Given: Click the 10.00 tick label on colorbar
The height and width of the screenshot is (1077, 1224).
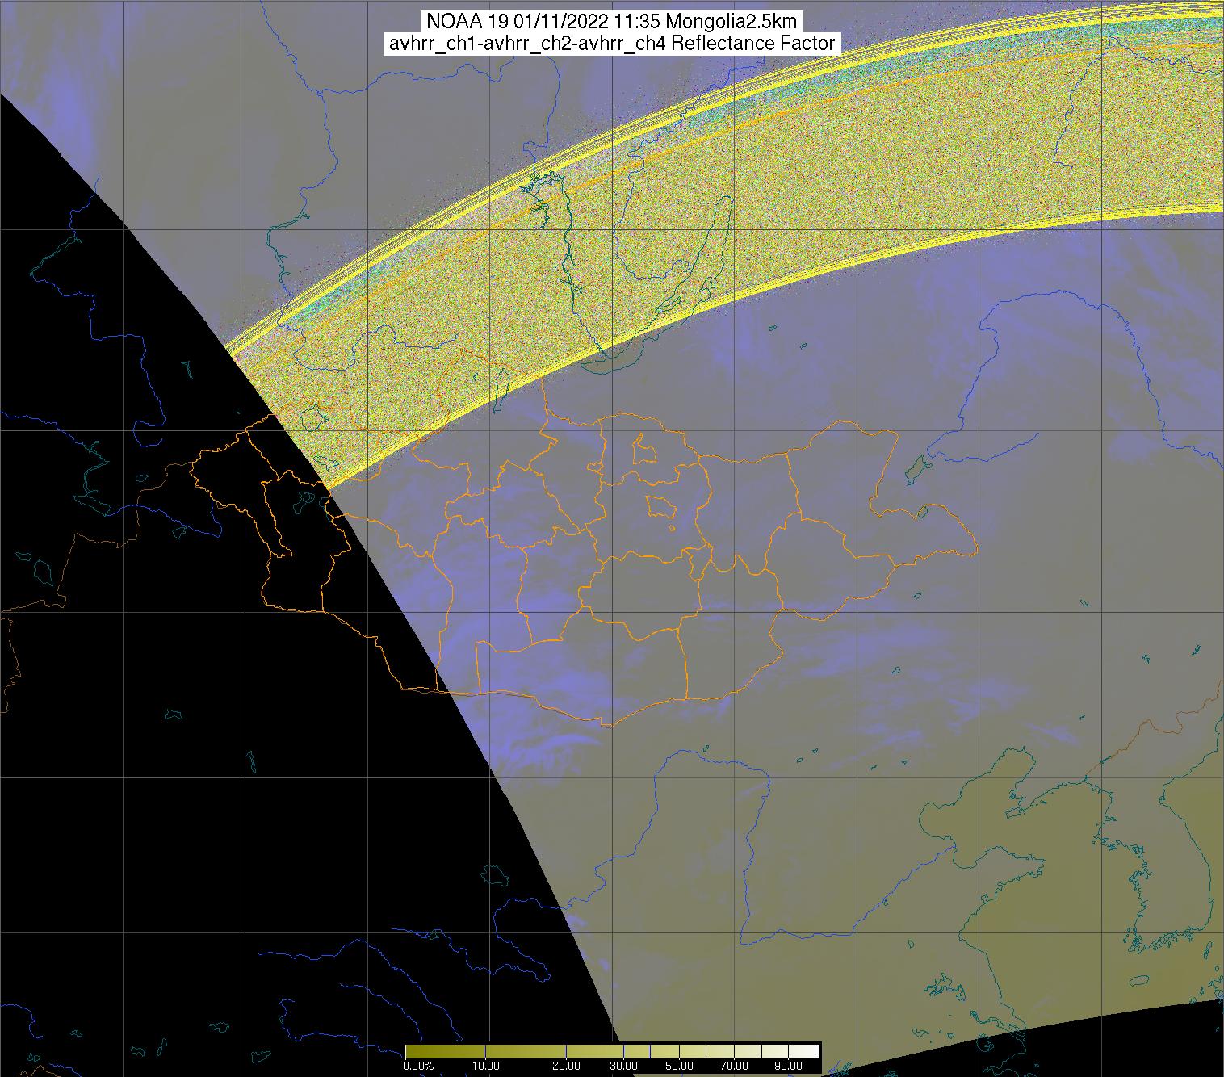Looking at the screenshot, I should 484,1066.
